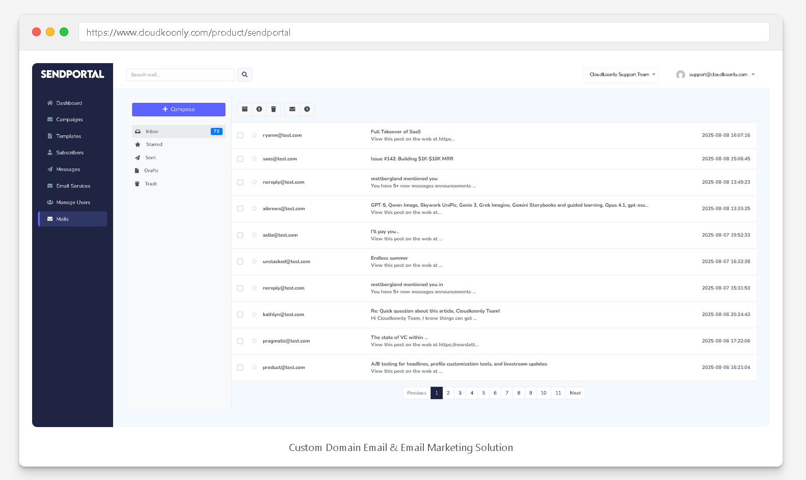Star the aella@test.com email
Viewport: 806px width, 480px height.
254,235
